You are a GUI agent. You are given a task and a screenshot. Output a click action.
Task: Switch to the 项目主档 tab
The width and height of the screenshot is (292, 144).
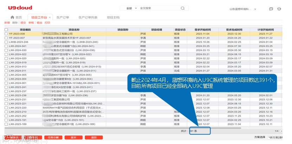pos(113,18)
